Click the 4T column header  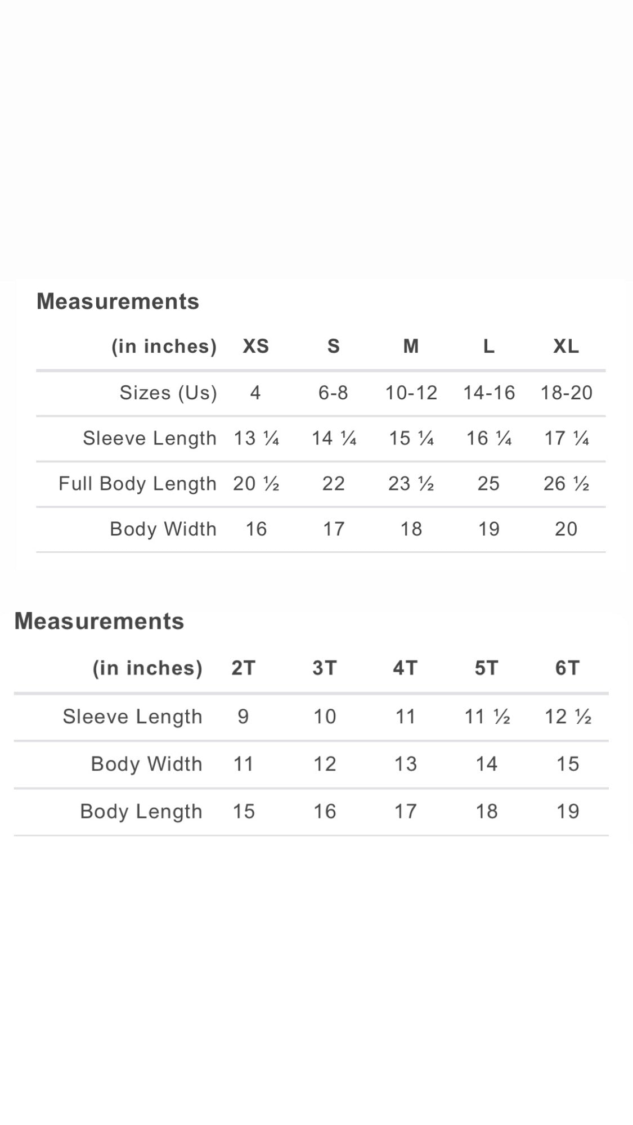coord(405,668)
